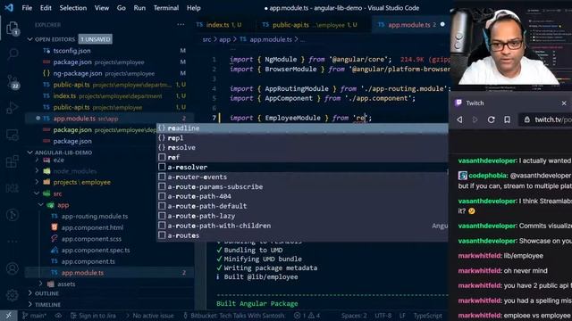Select the a-resolver snippet suggestion

click(302, 167)
